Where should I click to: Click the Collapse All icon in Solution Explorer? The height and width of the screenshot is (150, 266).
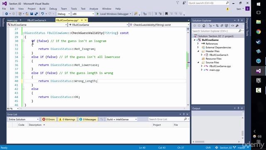pyautogui.click(x=222, y=26)
